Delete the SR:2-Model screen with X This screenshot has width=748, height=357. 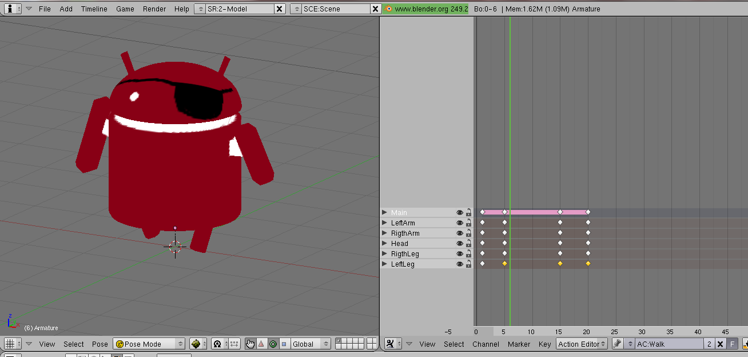click(279, 9)
